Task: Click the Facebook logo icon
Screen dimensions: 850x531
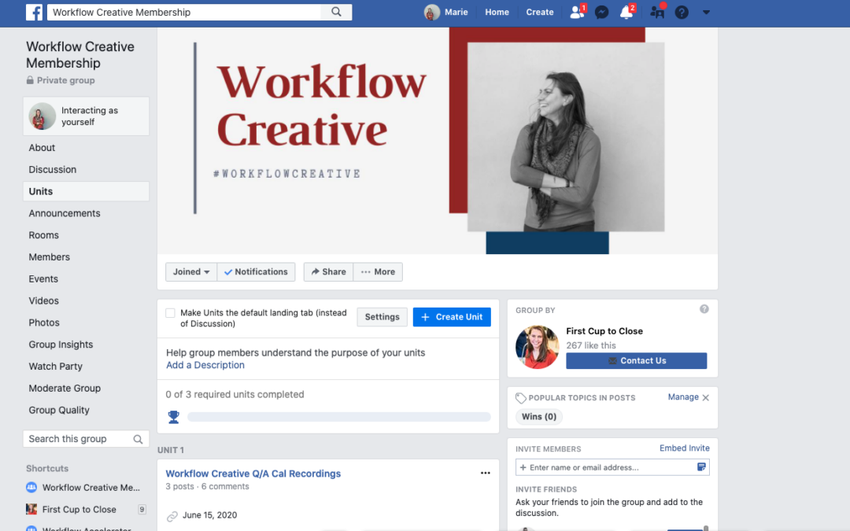Action: [x=34, y=12]
